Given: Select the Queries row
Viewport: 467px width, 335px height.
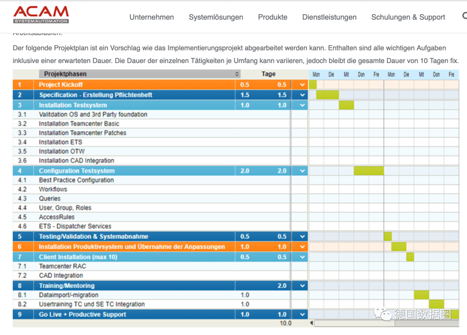Looking at the screenshot, I should coord(160,199).
